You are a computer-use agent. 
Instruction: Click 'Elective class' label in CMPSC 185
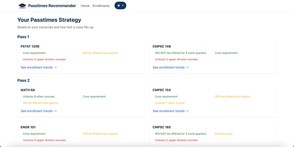click(x=224, y=134)
